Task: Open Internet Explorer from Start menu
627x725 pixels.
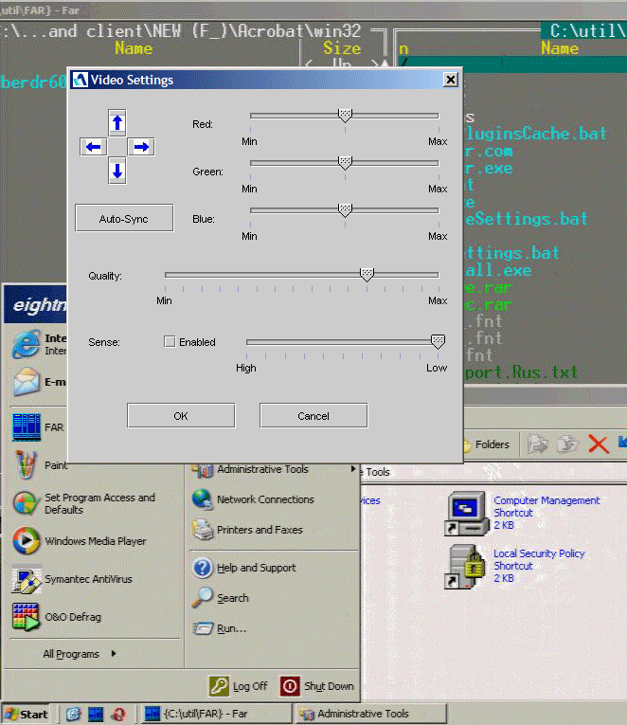Action: 39,344
